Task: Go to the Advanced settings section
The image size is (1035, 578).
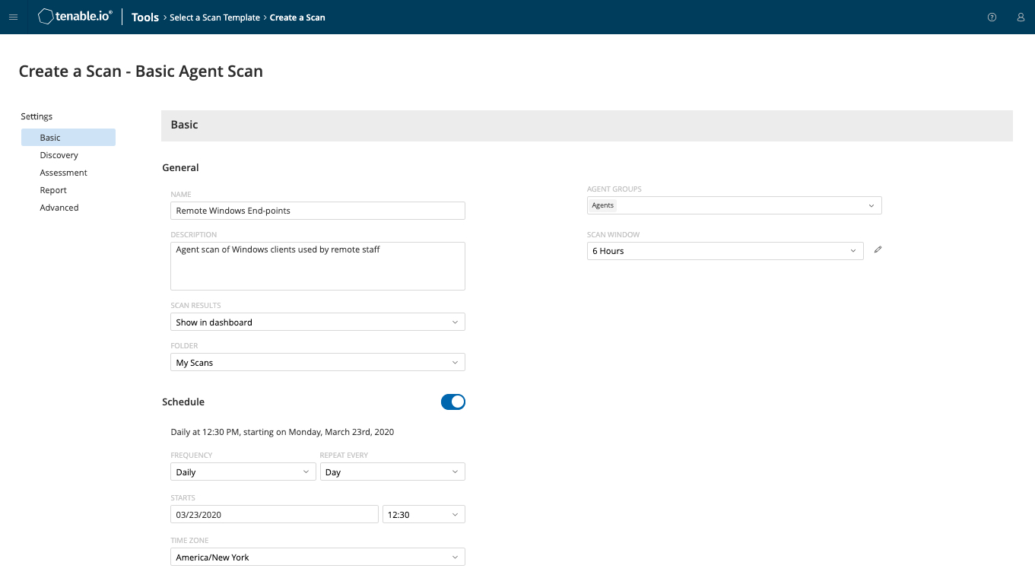Action: (59, 208)
